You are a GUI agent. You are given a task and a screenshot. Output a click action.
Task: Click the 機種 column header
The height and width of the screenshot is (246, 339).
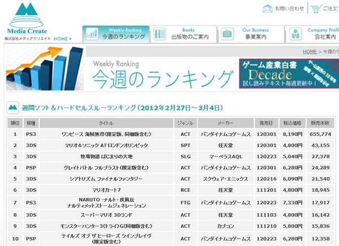[x=31, y=123]
